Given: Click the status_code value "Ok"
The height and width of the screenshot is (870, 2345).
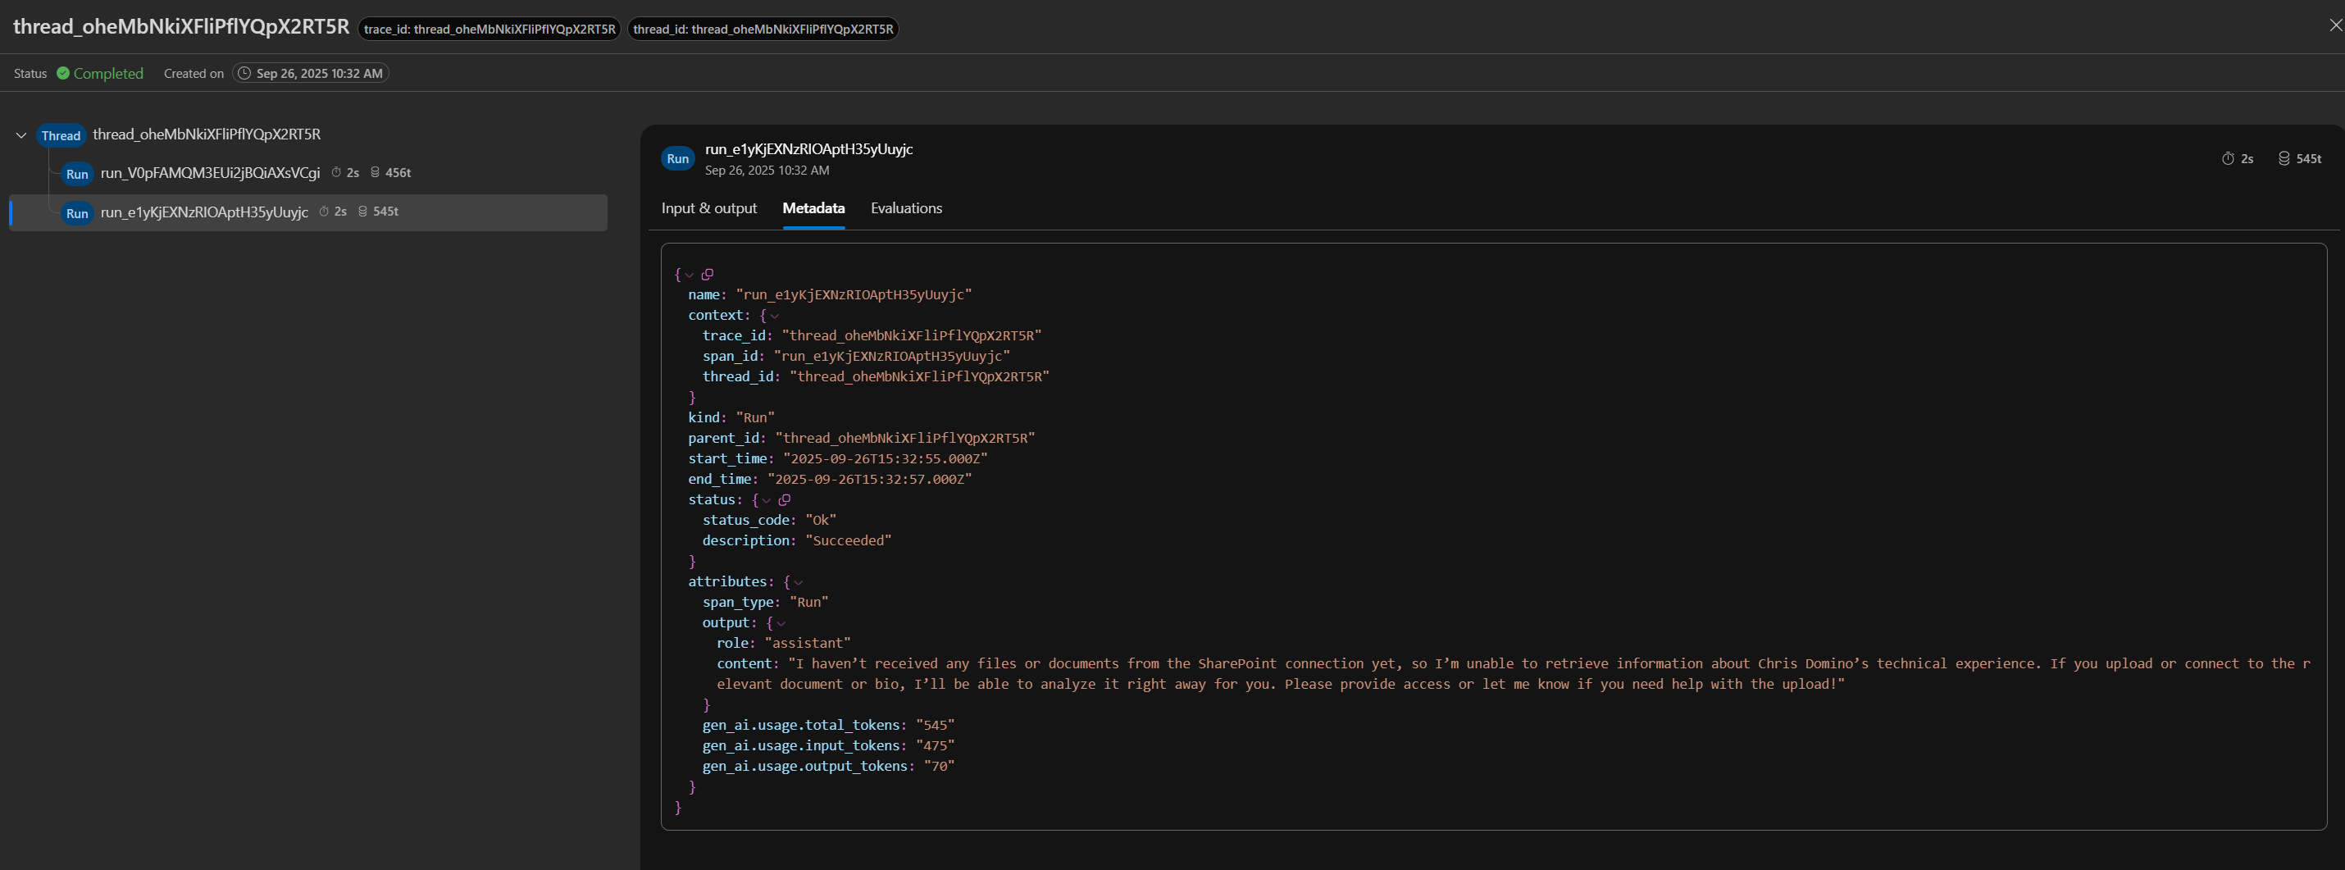Looking at the screenshot, I should click(821, 521).
